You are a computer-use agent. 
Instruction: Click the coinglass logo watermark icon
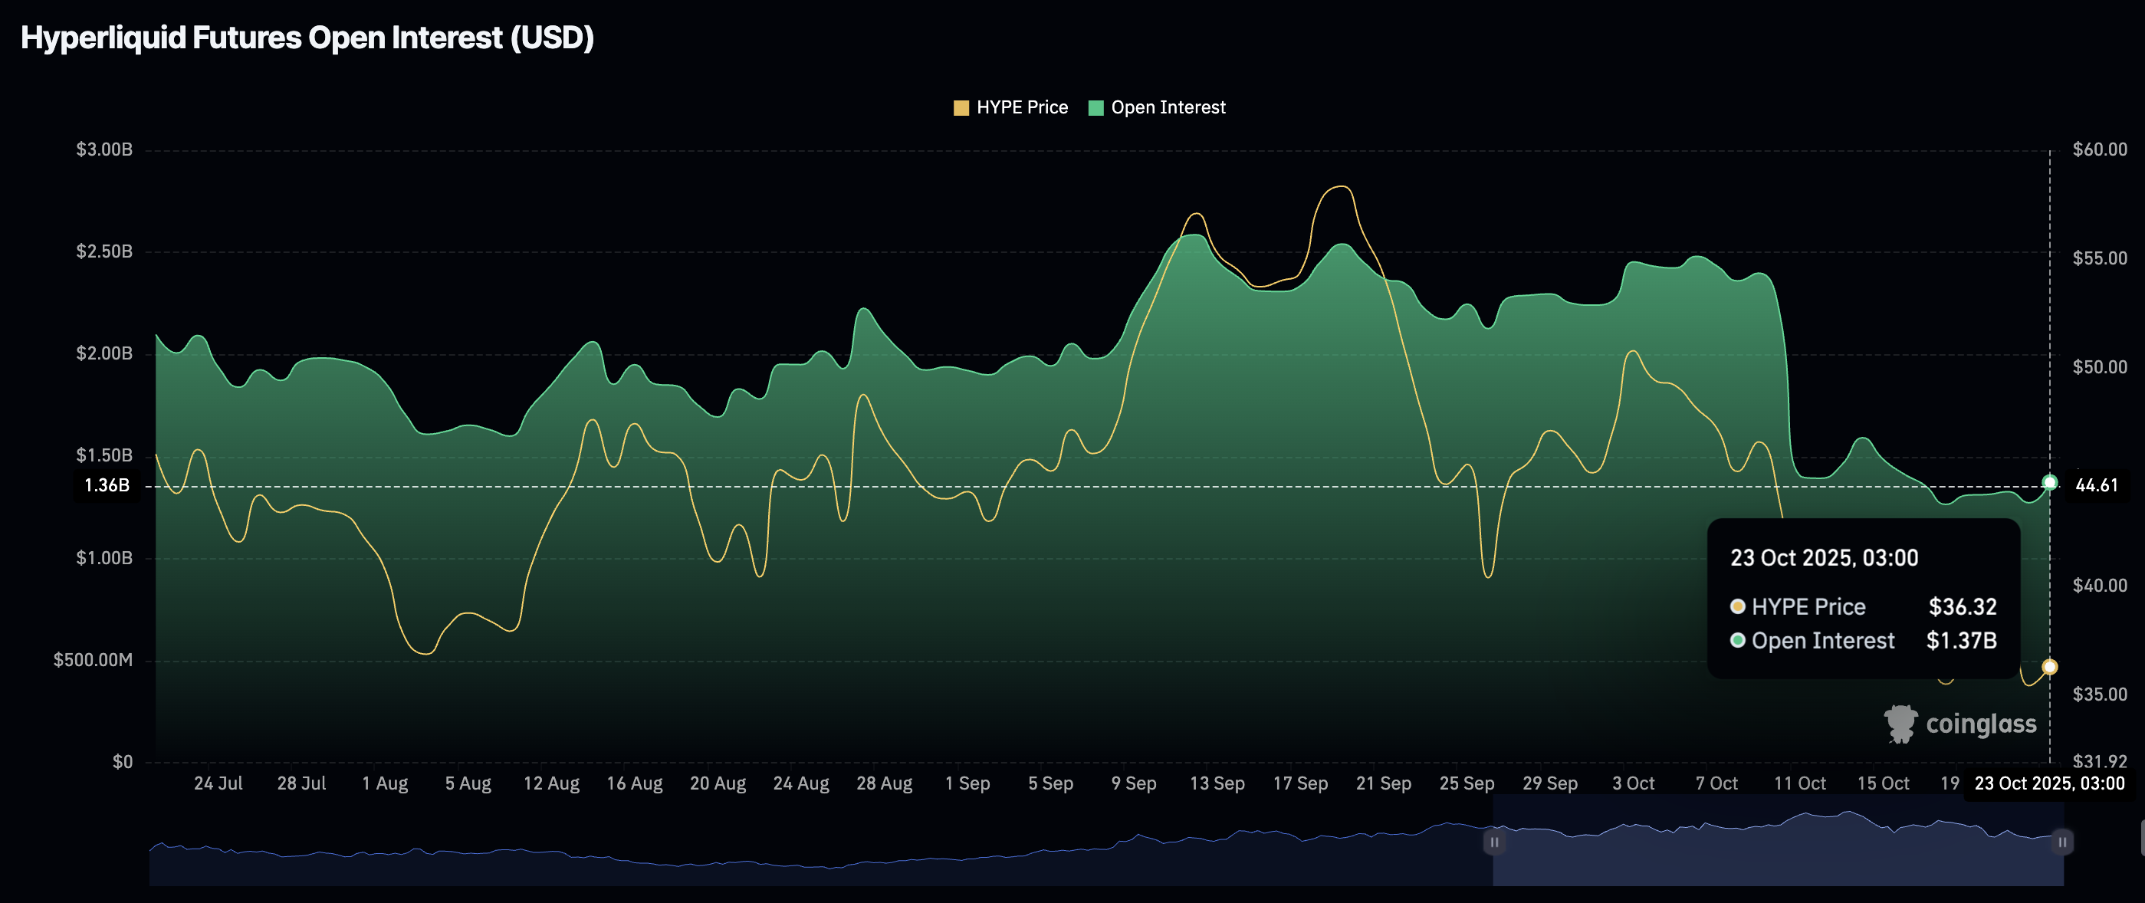tap(1900, 724)
